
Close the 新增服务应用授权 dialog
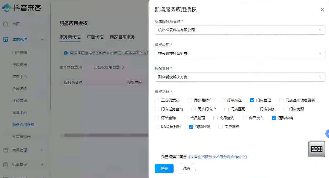(322, 10)
